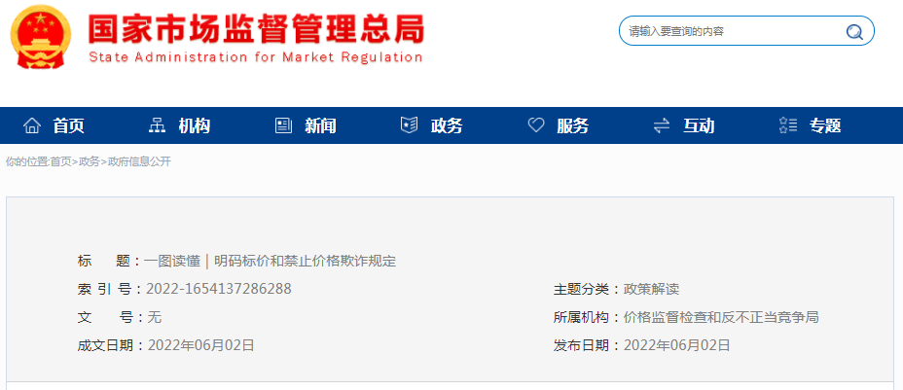Open the 专题 navigation item
The image size is (903, 390).
tap(825, 125)
